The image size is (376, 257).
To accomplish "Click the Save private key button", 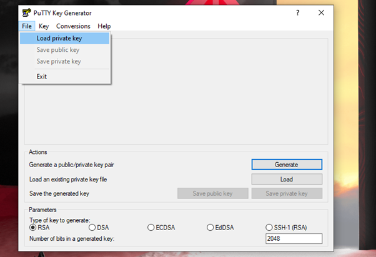I will 287,193.
